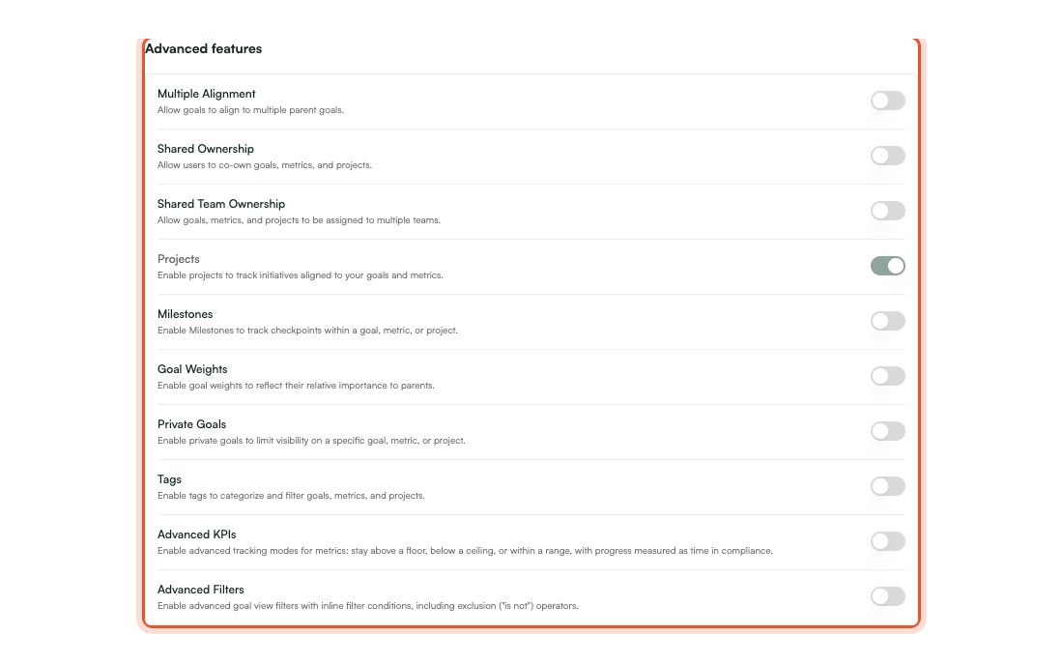
Task: Click 'Enable advanced tracking modes for metrics' description
Action: tap(466, 551)
